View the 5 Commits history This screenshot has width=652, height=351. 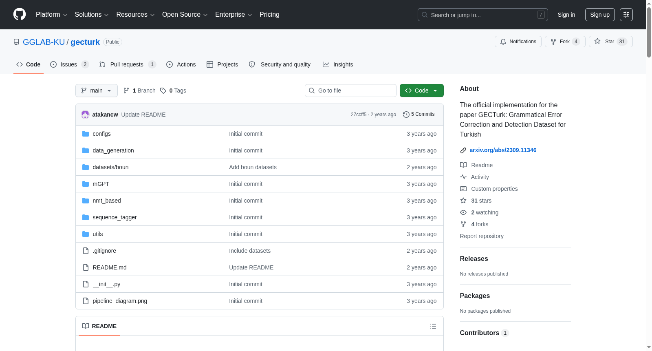click(x=419, y=115)
